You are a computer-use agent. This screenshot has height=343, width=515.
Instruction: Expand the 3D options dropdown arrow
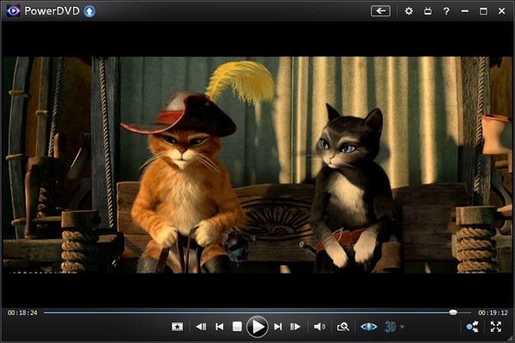click(403, 327)
